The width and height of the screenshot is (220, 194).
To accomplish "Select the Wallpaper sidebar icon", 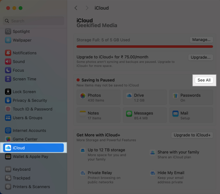I will [8, 40].
